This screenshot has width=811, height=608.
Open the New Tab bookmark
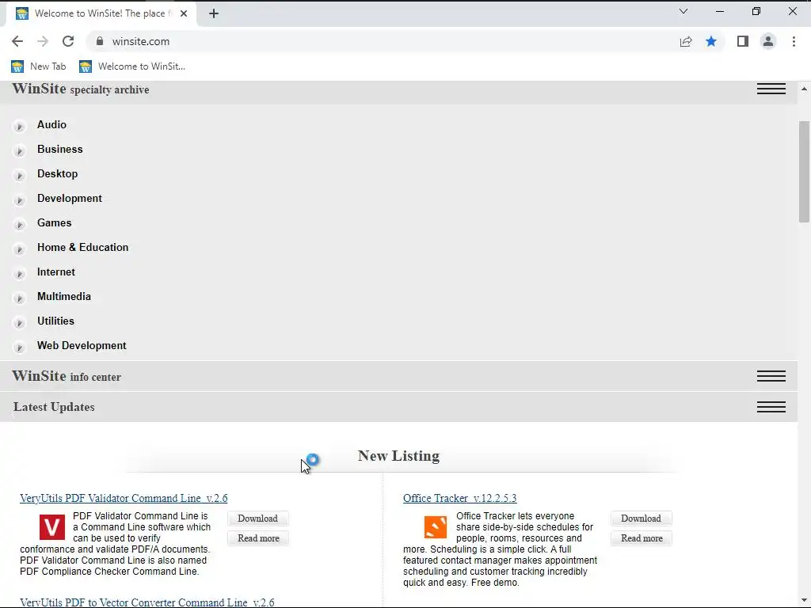pos(39,66)
